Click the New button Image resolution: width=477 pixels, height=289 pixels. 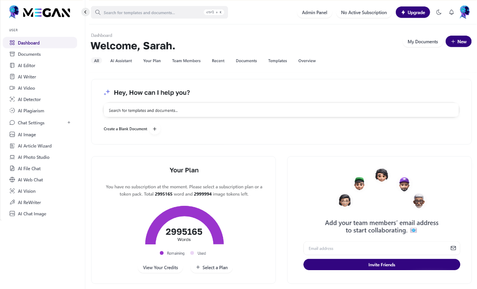459,42
